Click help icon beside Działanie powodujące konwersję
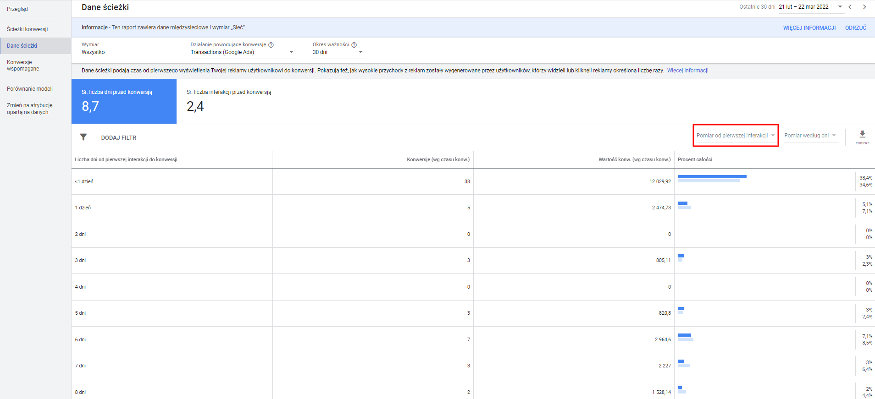The height and width of the screenshot is (399, 875). pyautogui.click(x=271, y=45)
